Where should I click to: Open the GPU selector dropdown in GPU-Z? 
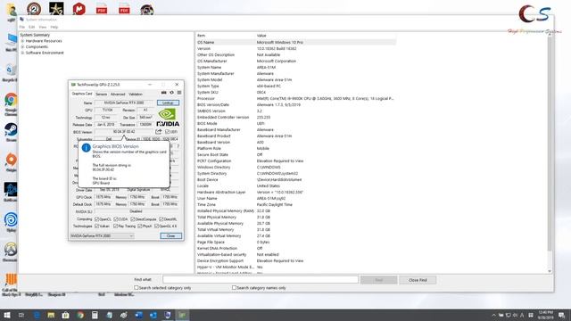(102, 235)
